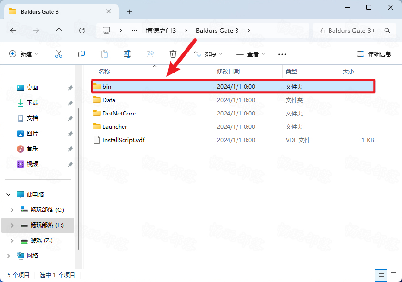Go up one folder level
This screenshot has height=282, width=402.
59,31
